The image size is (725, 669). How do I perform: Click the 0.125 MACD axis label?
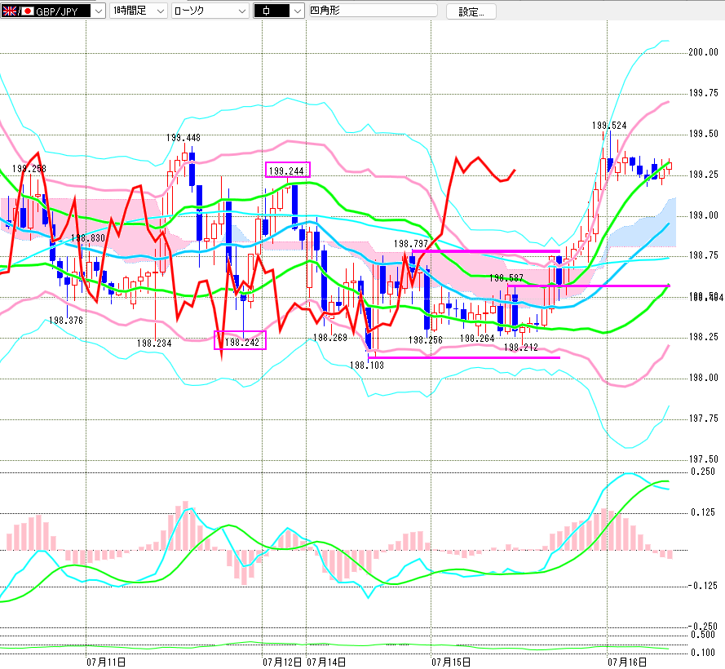703,512
